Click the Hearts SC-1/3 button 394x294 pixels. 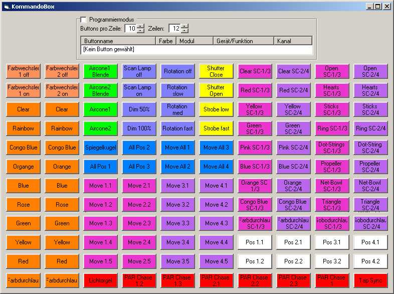pos(331,90)
